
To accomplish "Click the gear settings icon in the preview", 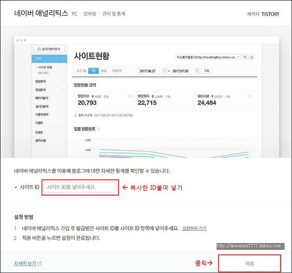I will 245,57.
